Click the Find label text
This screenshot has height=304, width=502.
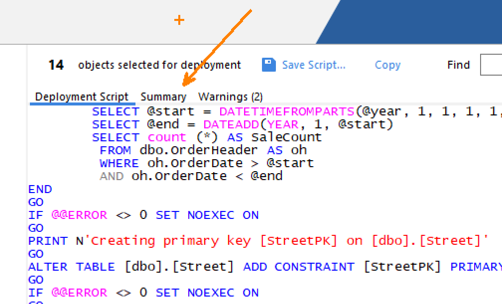[x=458, y=65]
